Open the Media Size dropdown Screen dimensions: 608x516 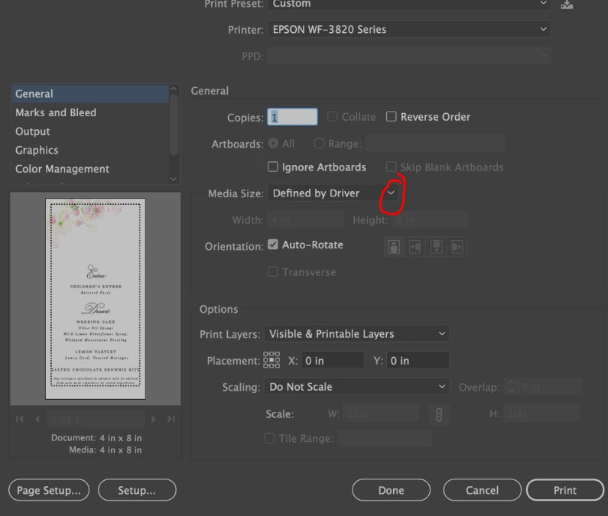point(333,193)
